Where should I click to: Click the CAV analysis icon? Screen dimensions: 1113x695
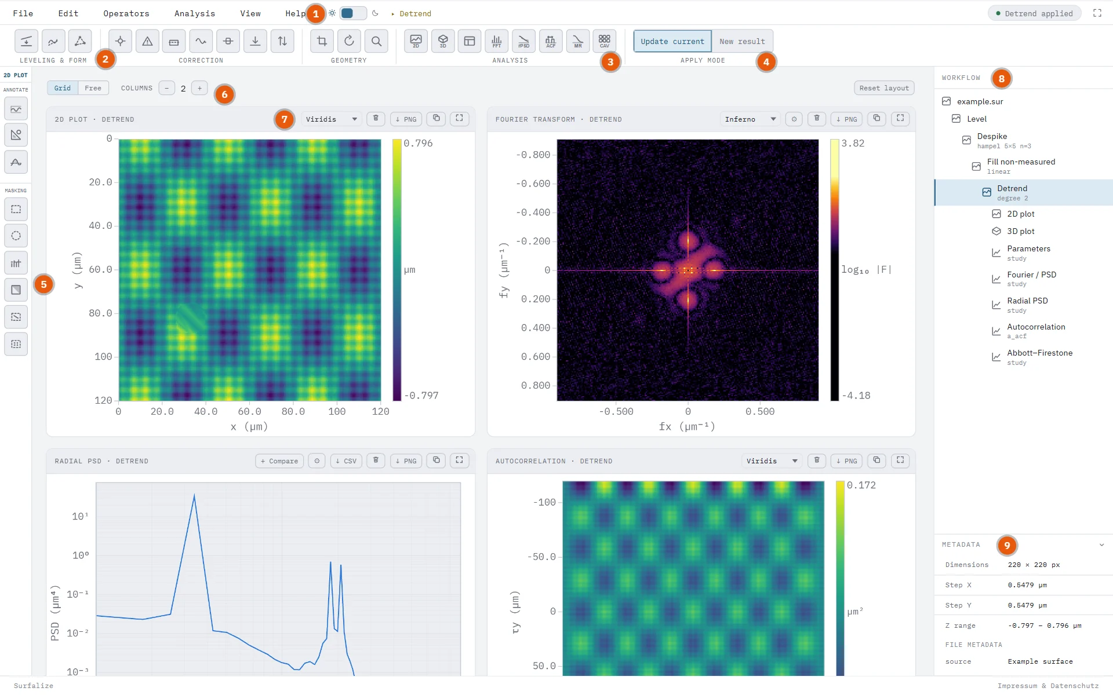(605, 41)
